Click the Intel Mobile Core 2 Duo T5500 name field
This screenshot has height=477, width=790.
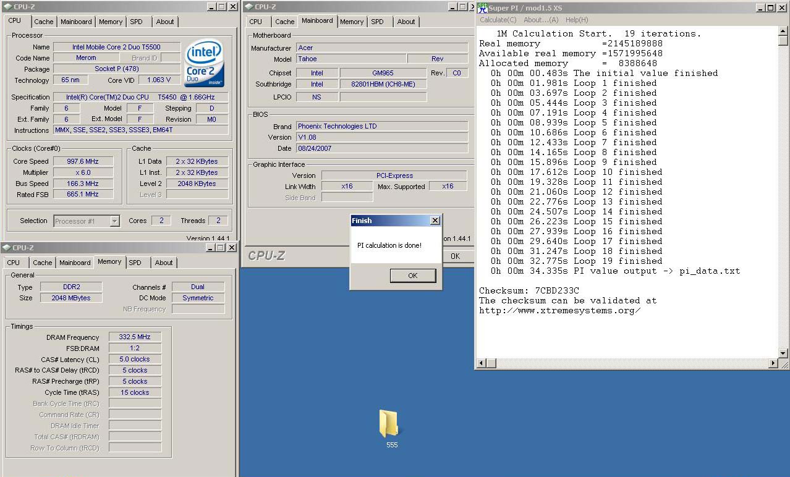(x=117, y=47)
